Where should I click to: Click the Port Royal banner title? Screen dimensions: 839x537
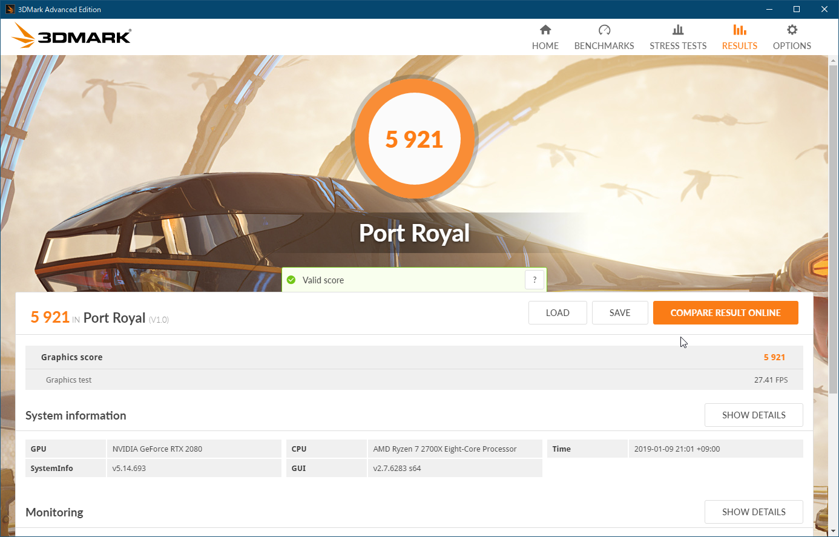point(415,233)
